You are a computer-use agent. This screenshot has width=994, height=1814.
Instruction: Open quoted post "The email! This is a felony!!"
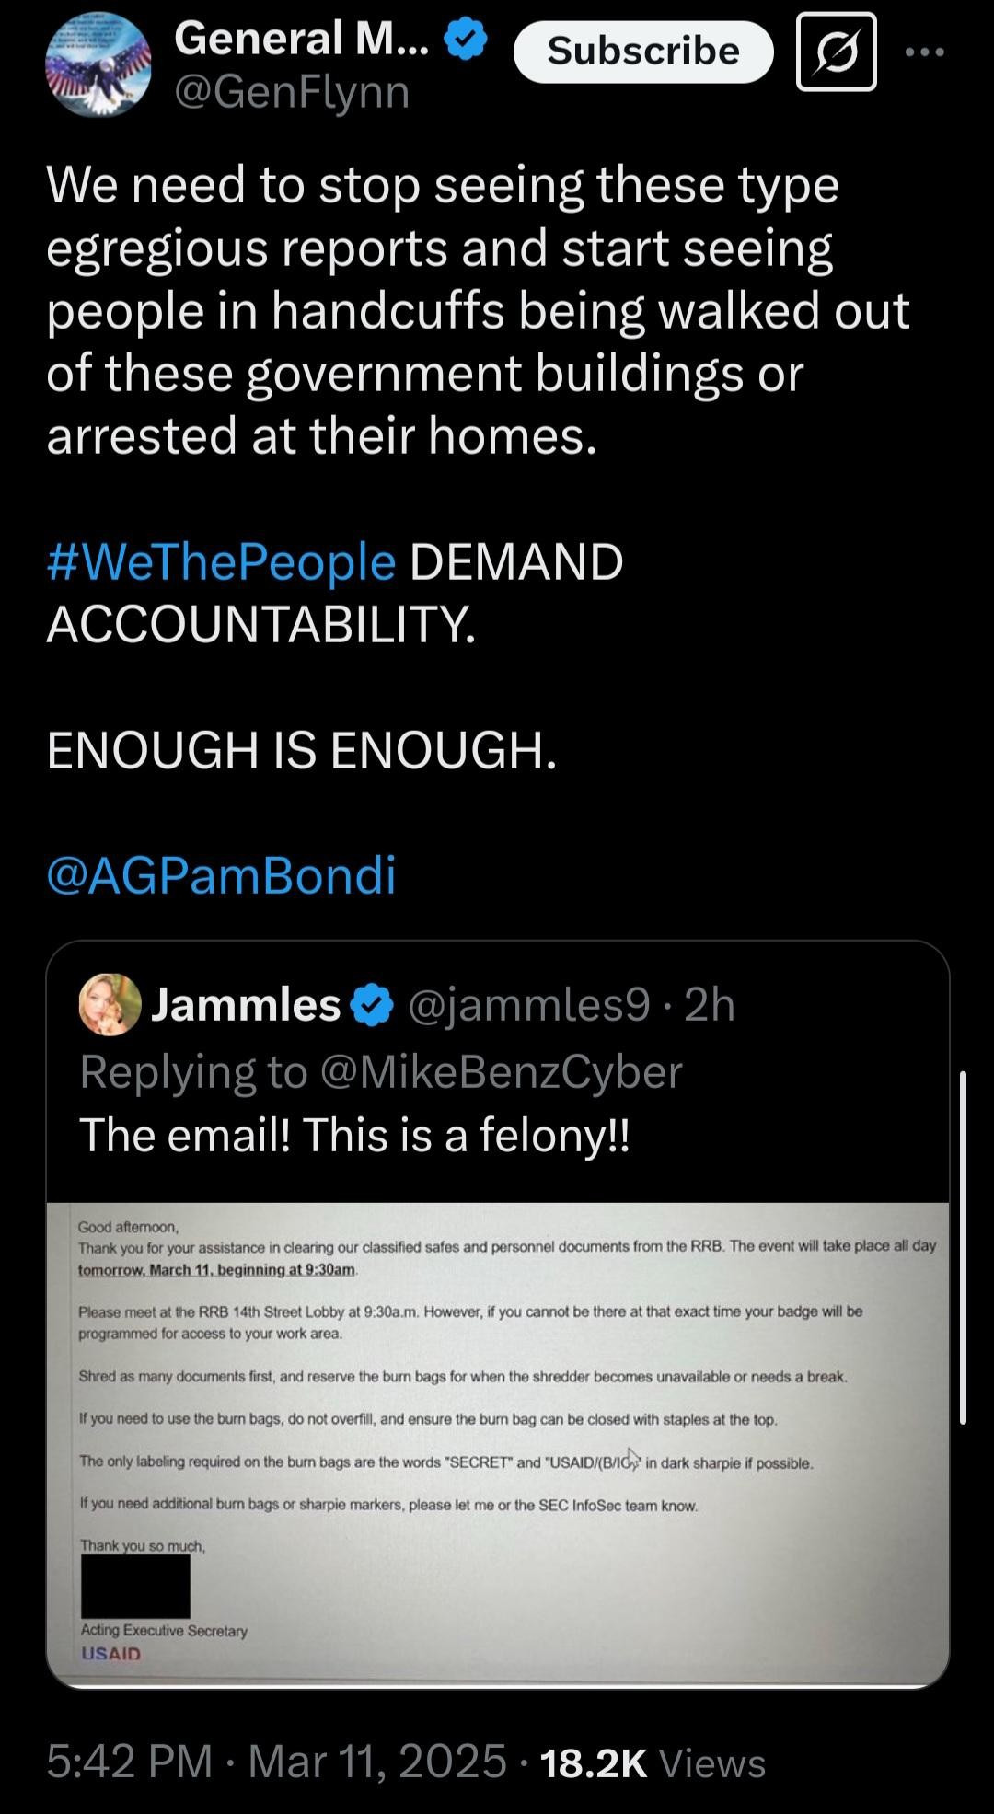point(355,1135)
